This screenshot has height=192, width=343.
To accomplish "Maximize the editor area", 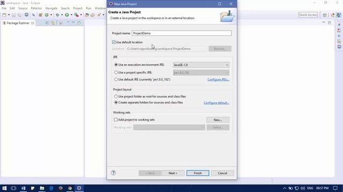I will [330, 22].
